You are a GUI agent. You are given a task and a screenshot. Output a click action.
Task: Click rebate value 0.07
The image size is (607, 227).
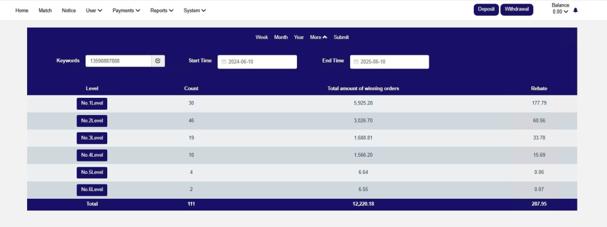539,189
